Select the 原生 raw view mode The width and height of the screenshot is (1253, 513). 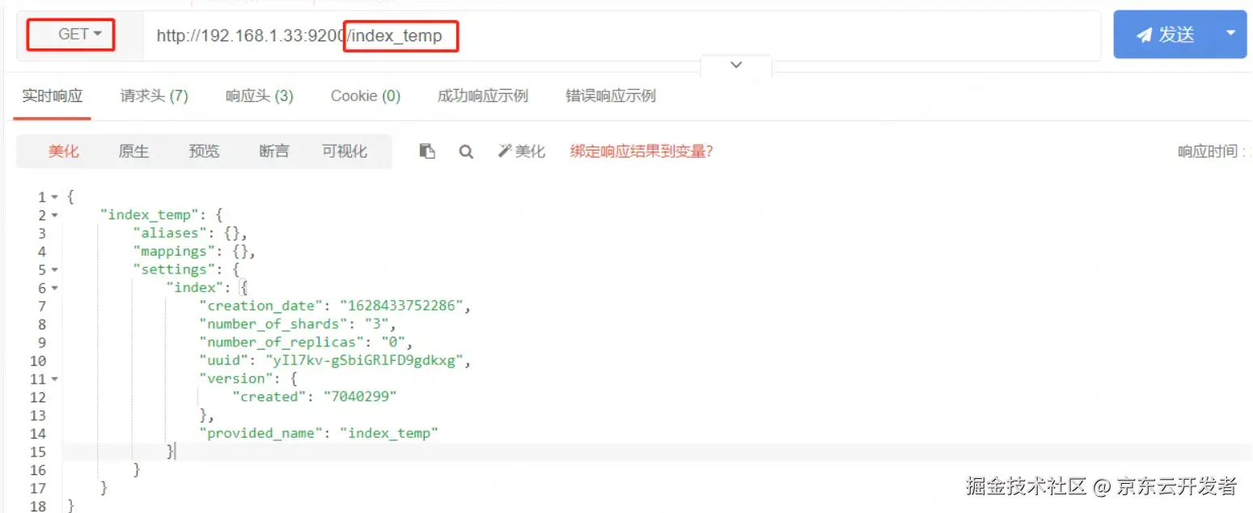click(133, 151)
